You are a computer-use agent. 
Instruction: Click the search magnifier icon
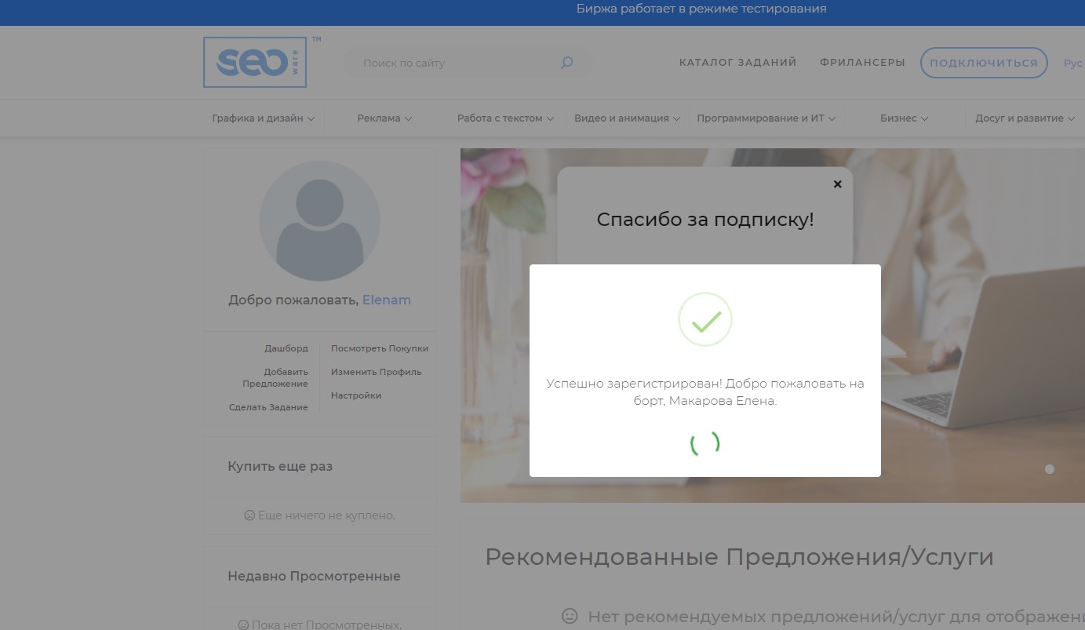566,63
